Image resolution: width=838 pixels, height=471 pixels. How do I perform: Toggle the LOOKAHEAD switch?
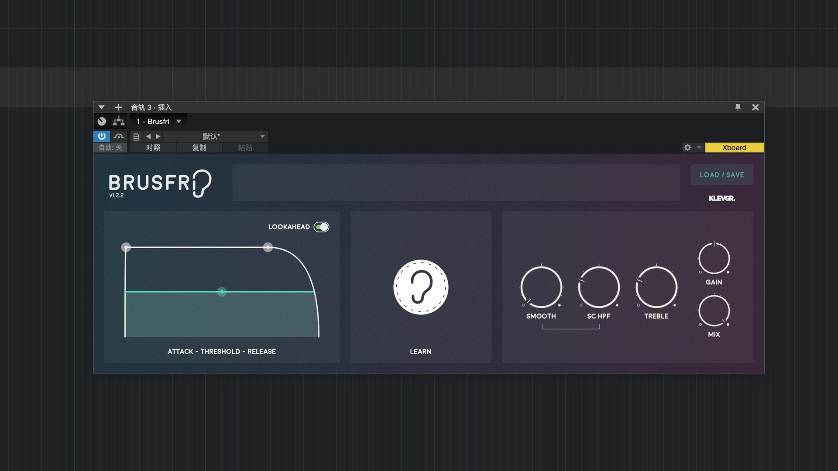[322, 227]
